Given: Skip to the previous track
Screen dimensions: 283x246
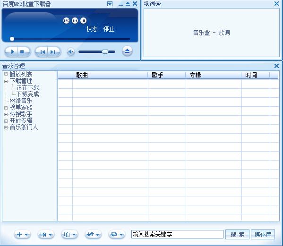Looking at the screenshot, I should click(42, 52).
